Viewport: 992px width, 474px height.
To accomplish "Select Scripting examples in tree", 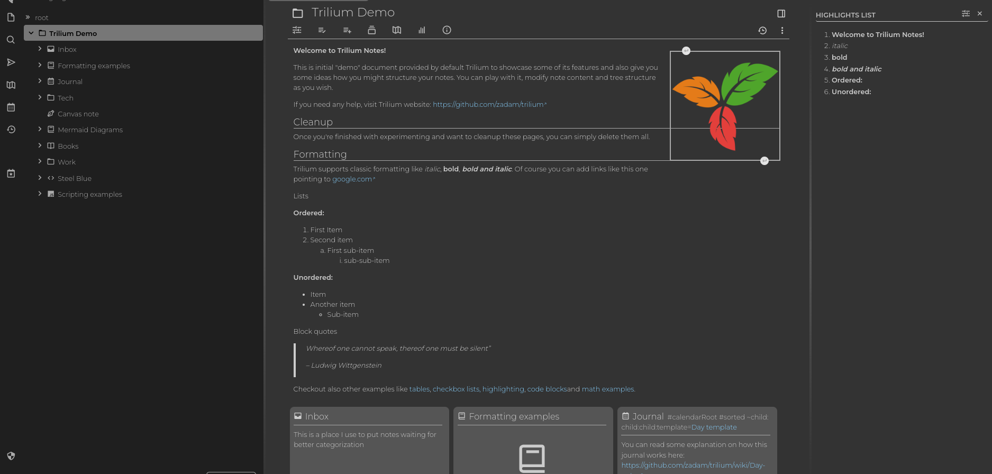I will point(89,194).
